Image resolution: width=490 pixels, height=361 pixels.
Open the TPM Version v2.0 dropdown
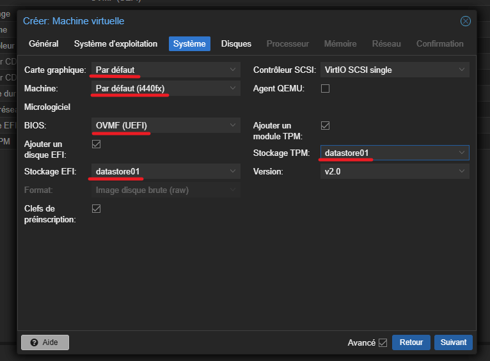(395, 171)
